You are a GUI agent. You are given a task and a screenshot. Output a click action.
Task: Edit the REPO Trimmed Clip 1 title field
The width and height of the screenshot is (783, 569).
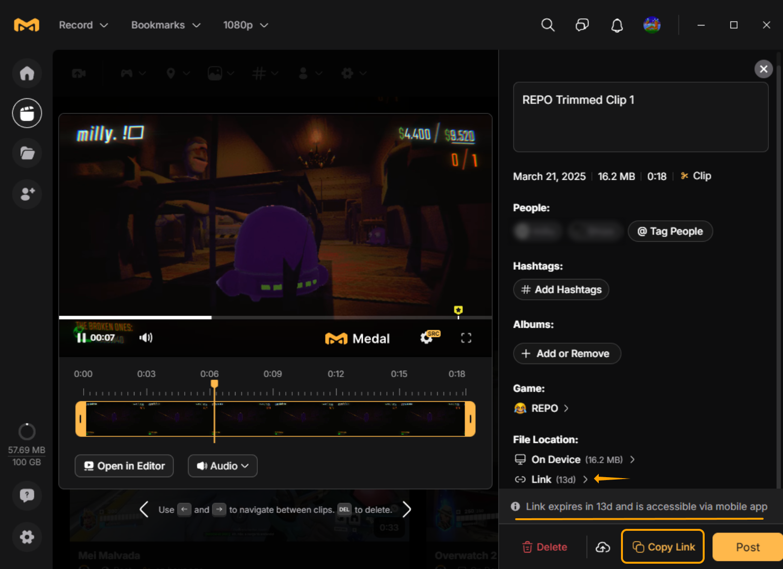point(641,117)
